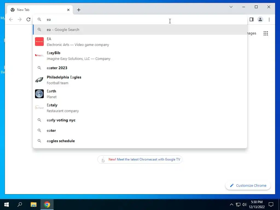Screen dimensions: 280x210
Task: Click search icon beside eagles schedule
Action: click(39, 141)
